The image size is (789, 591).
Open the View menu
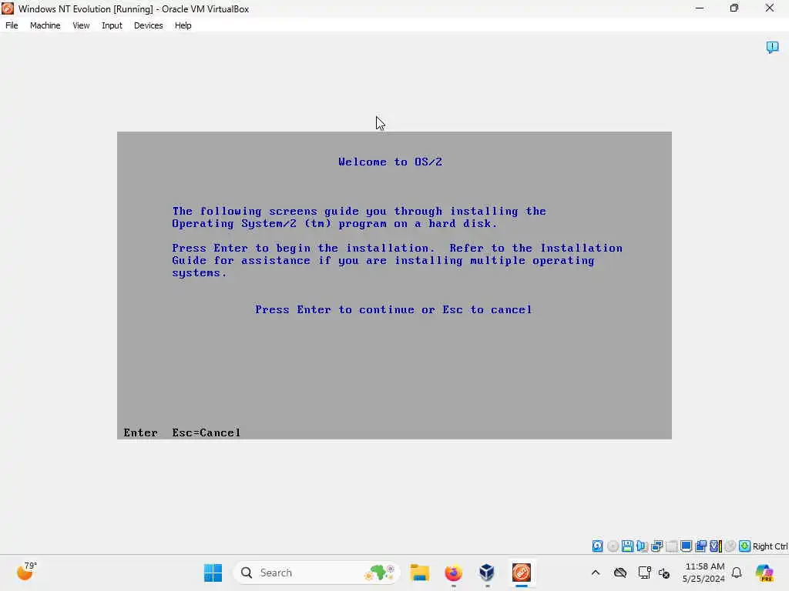81,25
